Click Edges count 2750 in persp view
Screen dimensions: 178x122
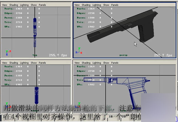(x=91, y=13)
